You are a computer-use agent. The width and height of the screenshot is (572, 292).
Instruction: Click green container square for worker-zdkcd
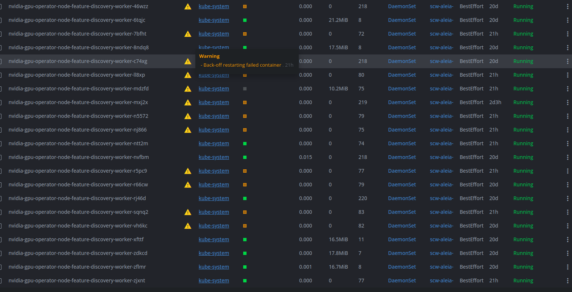coord(245,253)
